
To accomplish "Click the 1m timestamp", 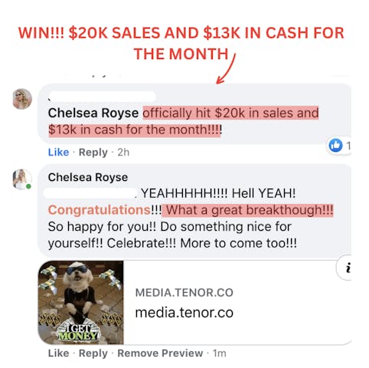I will click(x=220, y=353).
